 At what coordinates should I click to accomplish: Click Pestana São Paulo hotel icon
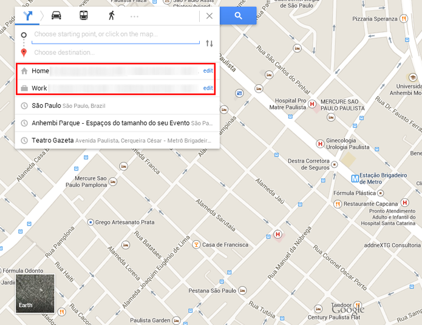click(x=242, y=290)
